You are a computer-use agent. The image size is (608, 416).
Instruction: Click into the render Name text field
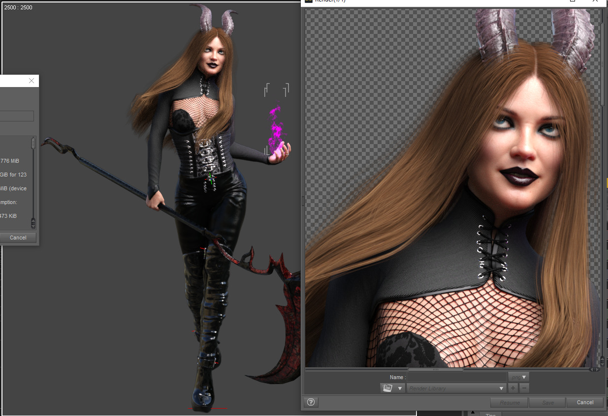(456, 377)
